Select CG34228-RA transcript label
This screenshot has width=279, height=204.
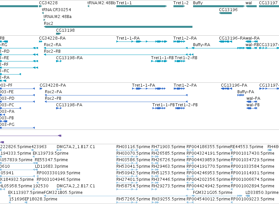52,38
